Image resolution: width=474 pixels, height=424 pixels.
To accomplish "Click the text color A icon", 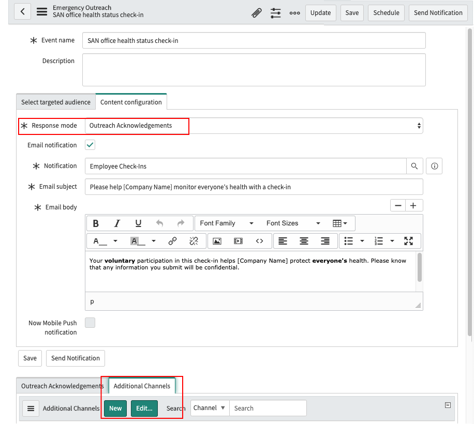I will 100,241.
